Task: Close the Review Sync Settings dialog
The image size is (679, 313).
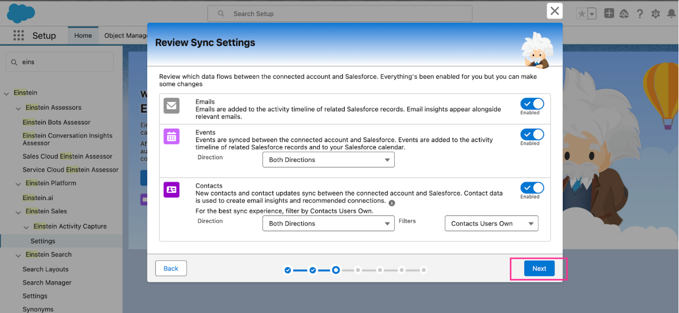Action: click(554, 11)
